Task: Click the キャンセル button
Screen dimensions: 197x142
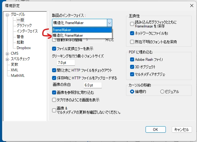Action: 182,129
